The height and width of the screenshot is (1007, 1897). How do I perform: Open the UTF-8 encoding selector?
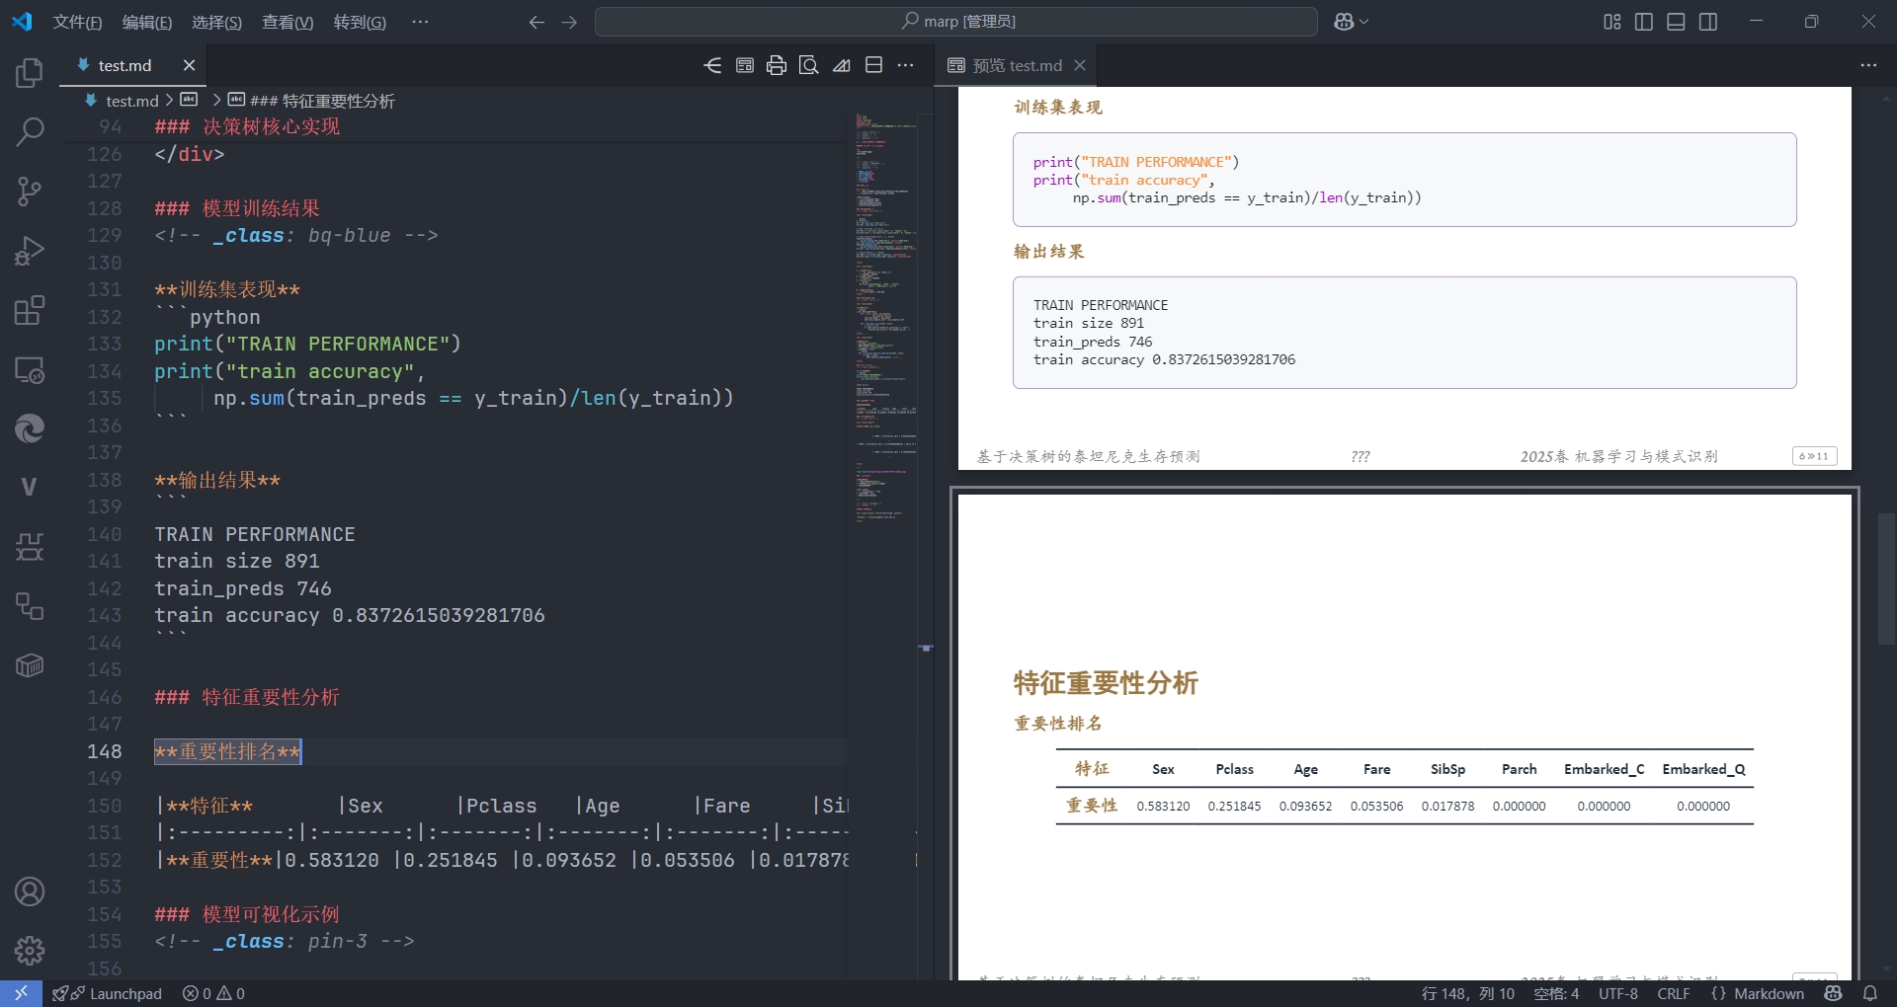click(1617, 993)
